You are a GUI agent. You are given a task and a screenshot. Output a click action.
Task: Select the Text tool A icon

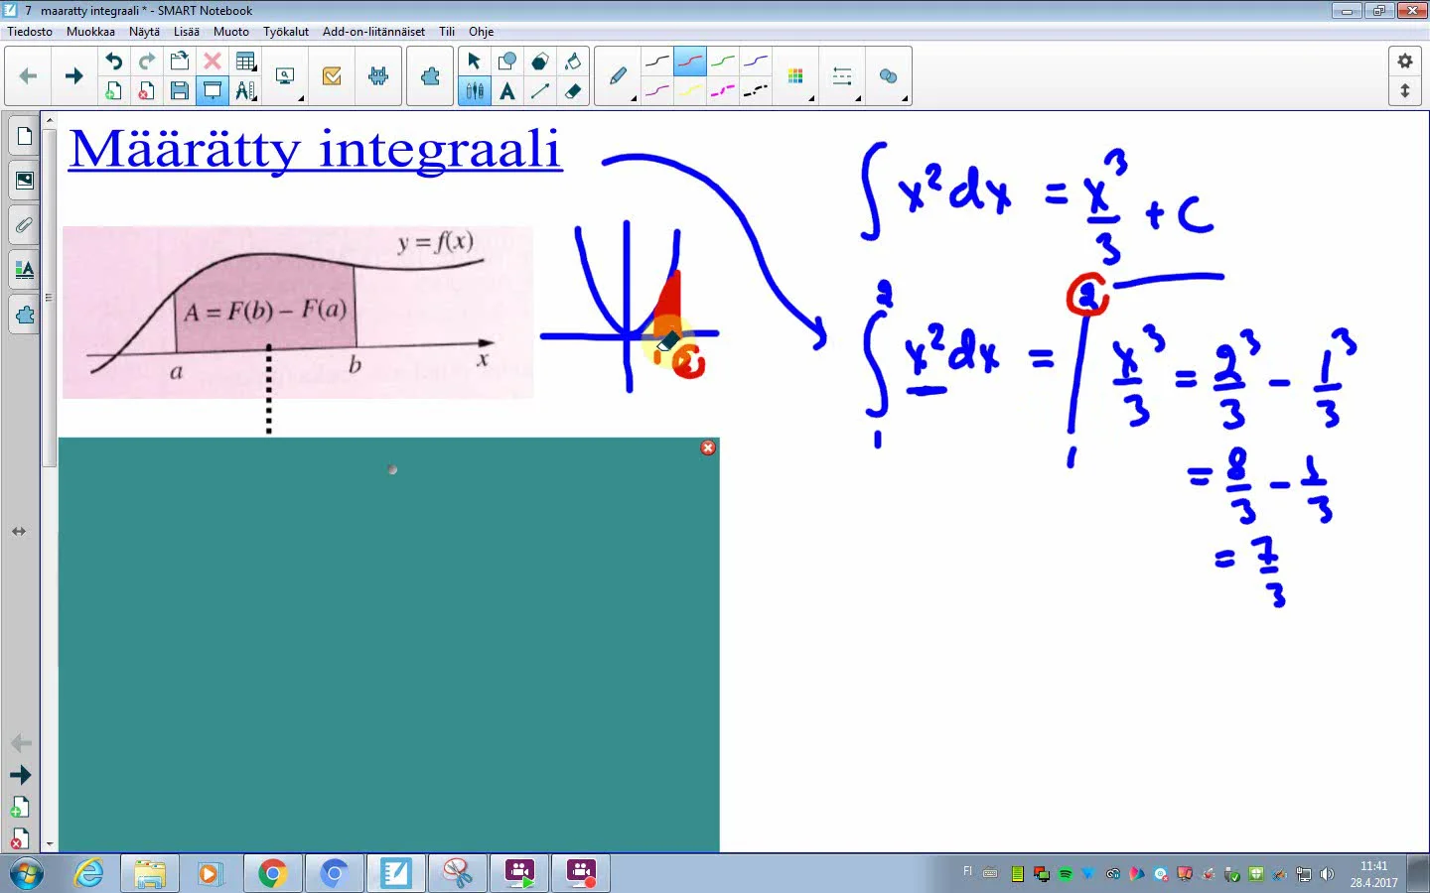coord(507,91)
